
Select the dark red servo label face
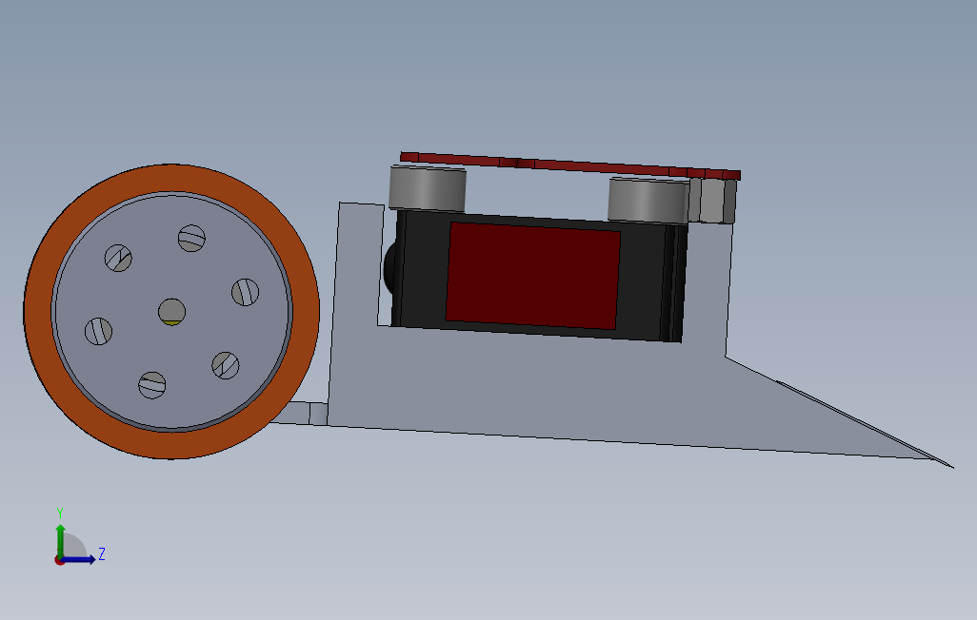pyautogui.click(x=532, y=275)
